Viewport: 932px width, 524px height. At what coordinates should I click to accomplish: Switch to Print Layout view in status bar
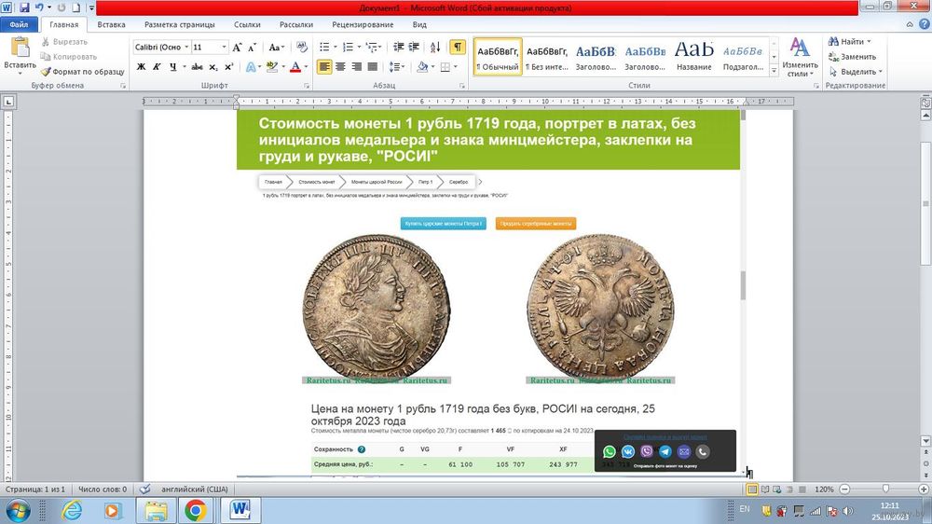click(752, 490)
